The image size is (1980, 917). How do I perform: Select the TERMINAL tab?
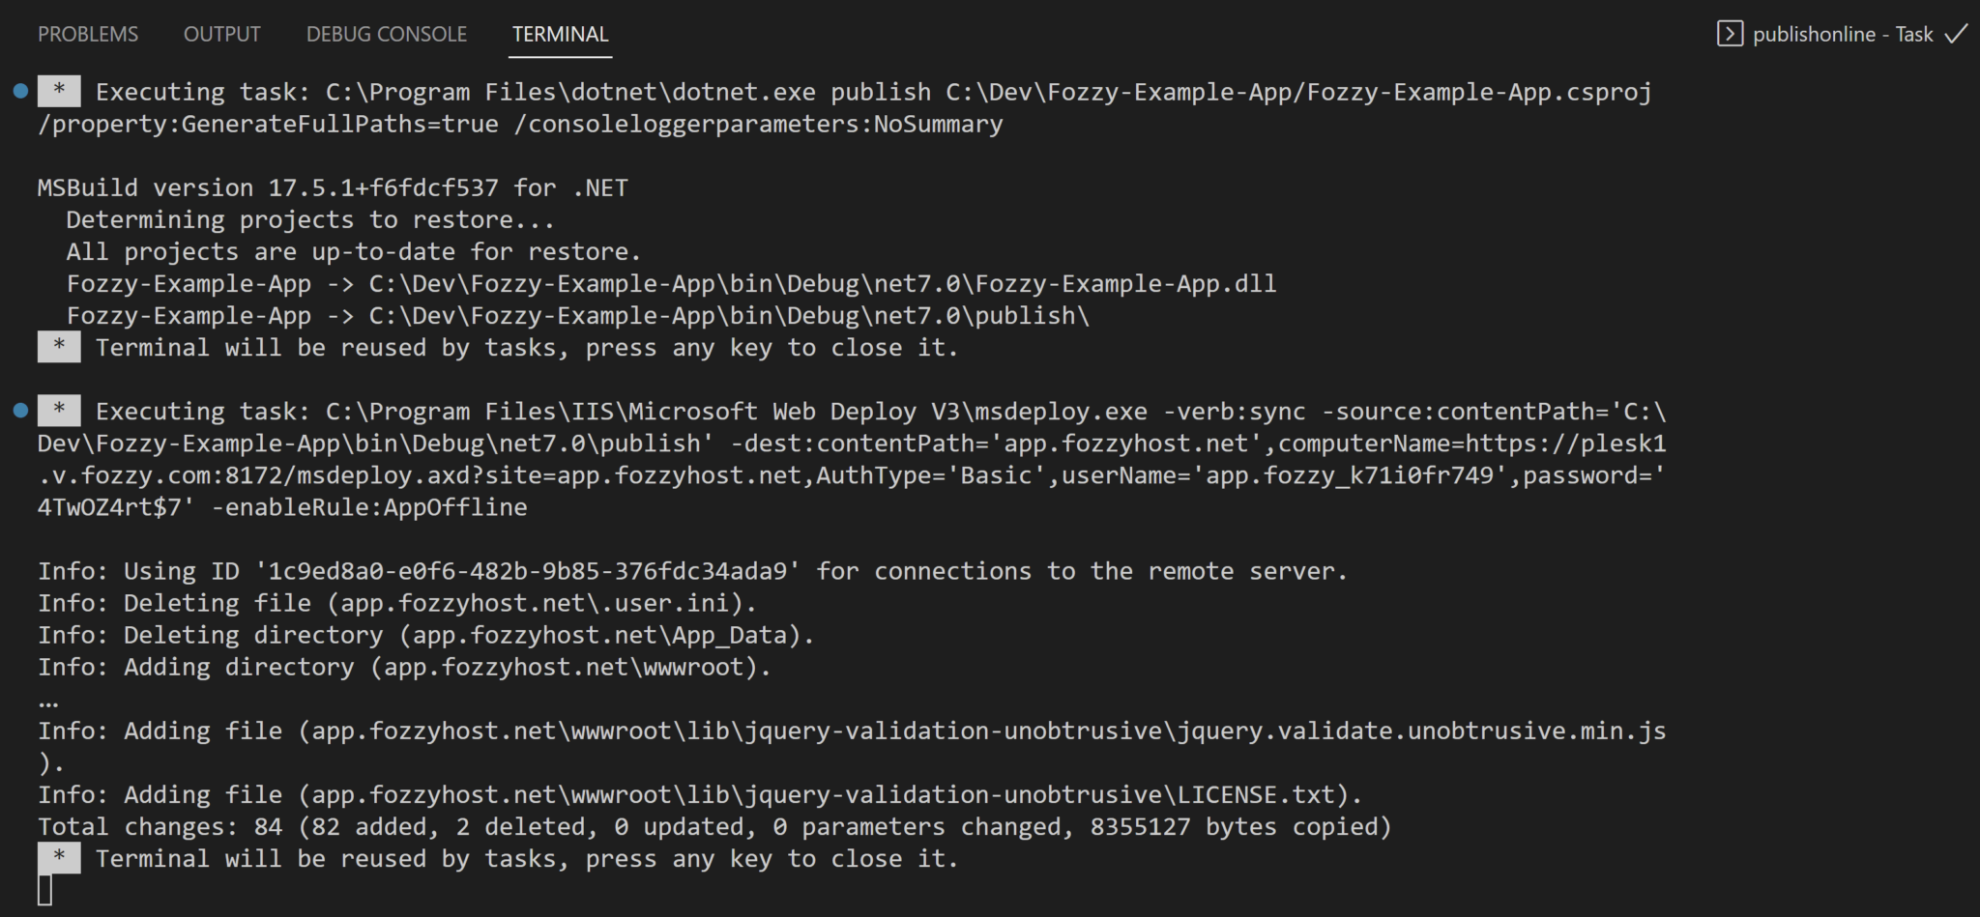pos(560,34)
